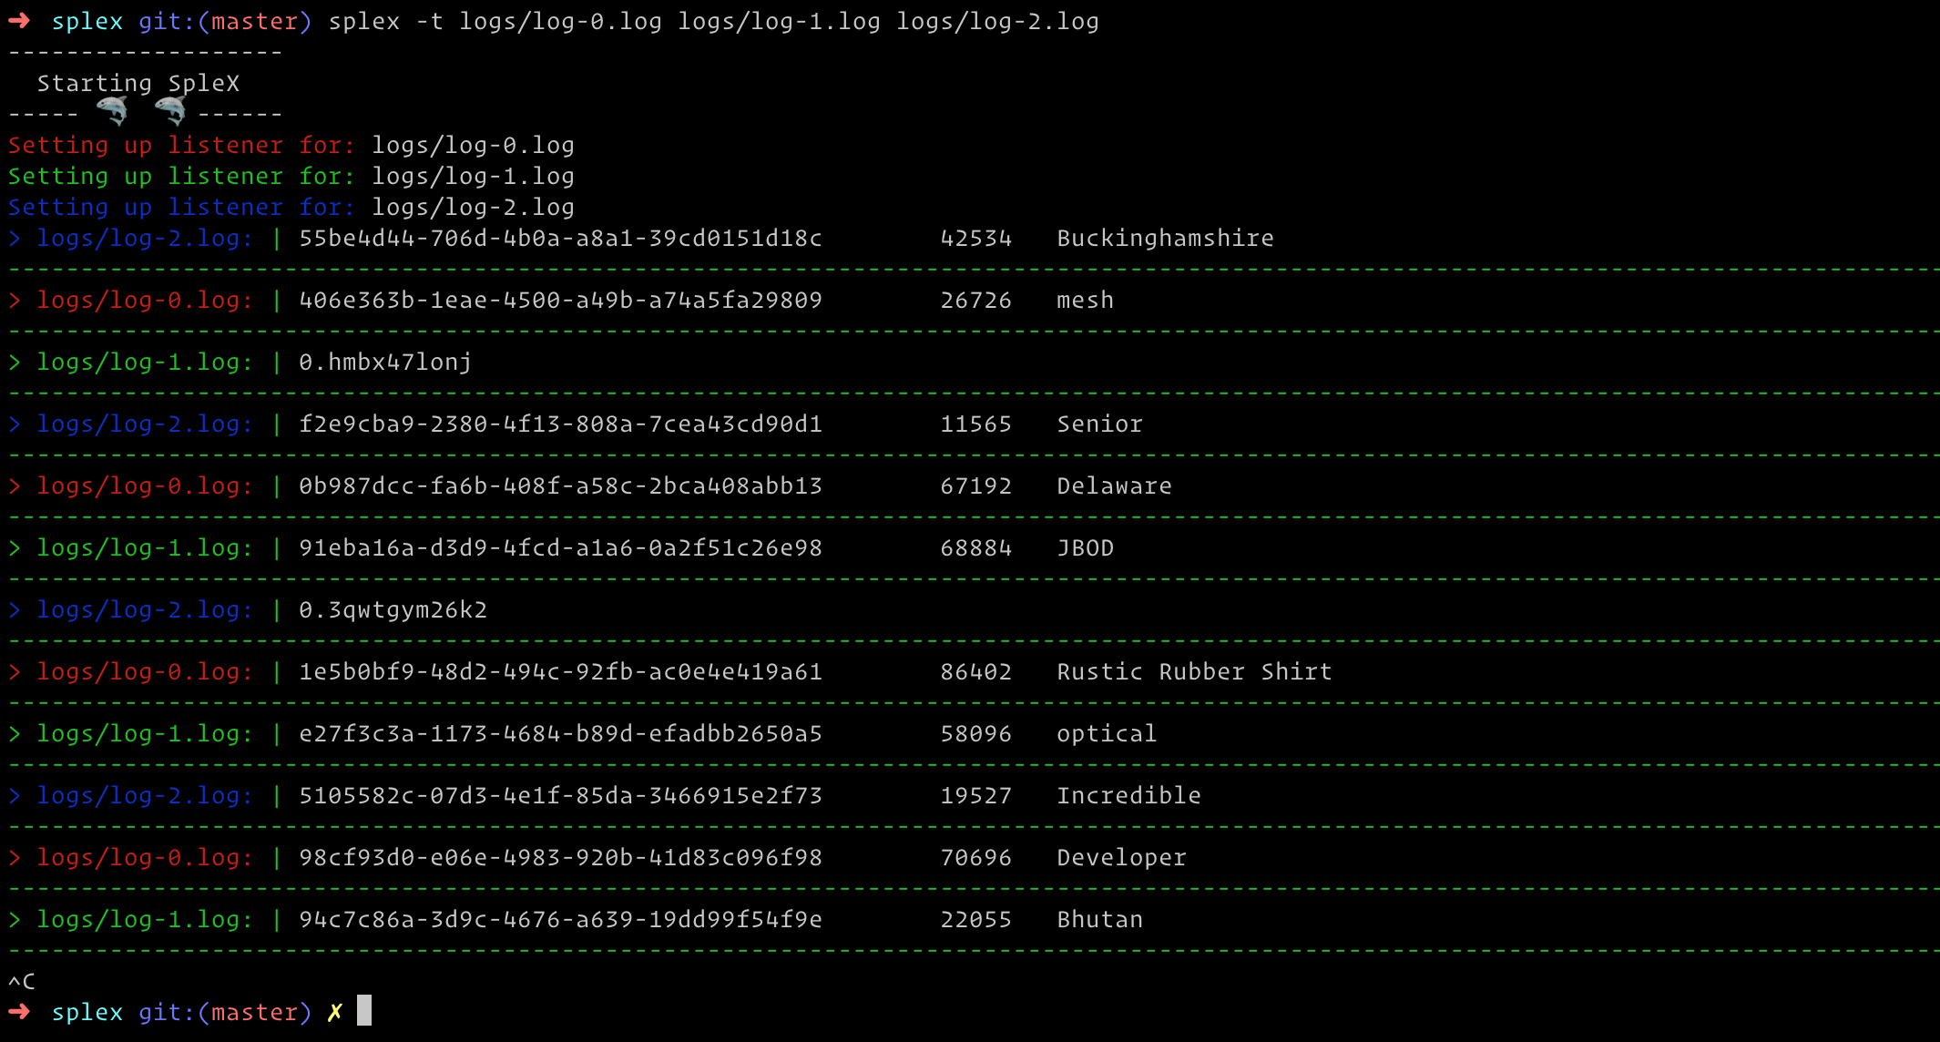Click the first shark emoji icon
This screenshot has width=1940, height=1042.
point(112,111)
